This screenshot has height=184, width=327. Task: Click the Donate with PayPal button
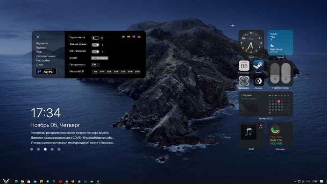(46, 71)
